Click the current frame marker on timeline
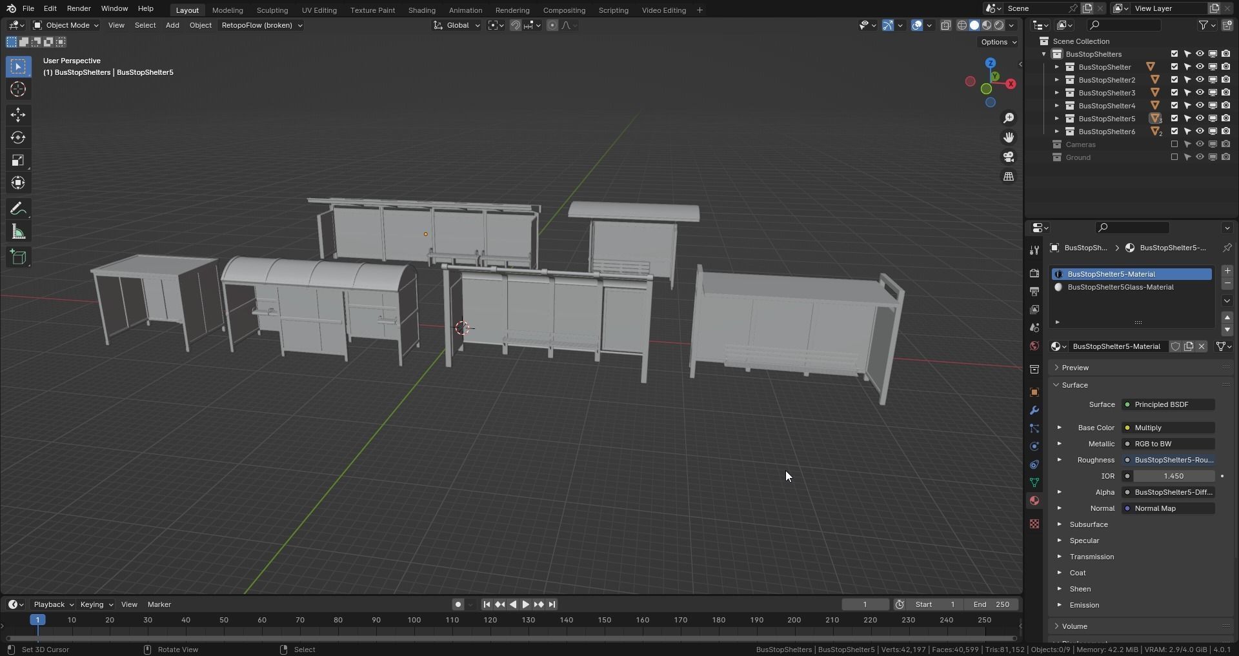 [x=37, y=620]
